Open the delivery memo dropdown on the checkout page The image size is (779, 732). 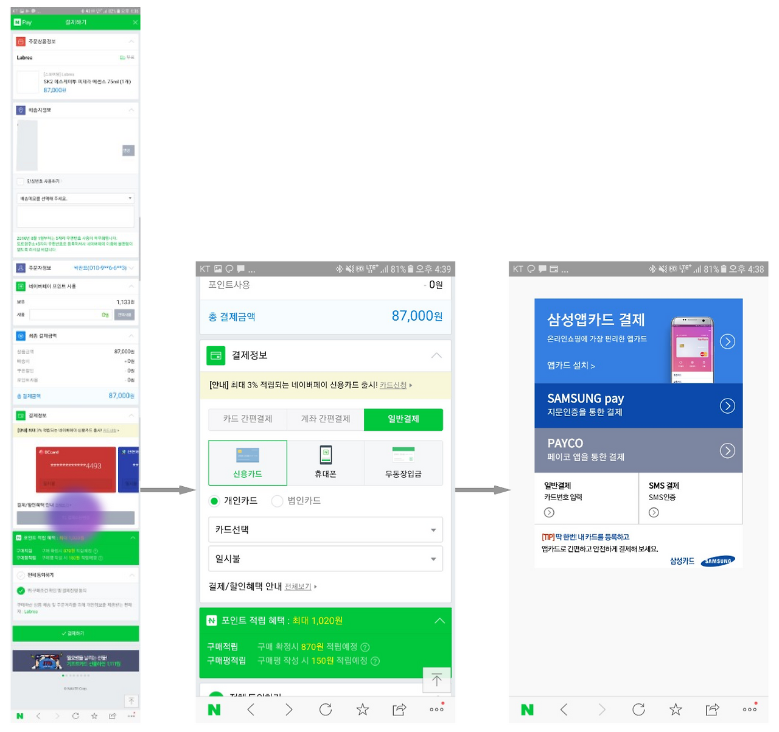[x=75, y=198]
